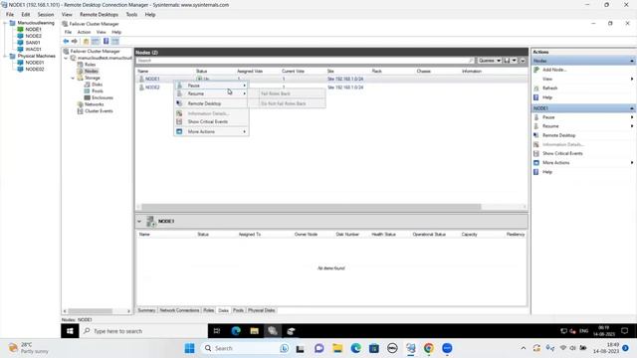Click the Up one level folder toolbar icon
The image size is (637, 358).
click(86, 41)
